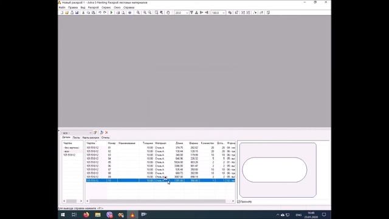
Task: Click right arrow of drawings list scrollbar
Action: [x=81, y=201]
